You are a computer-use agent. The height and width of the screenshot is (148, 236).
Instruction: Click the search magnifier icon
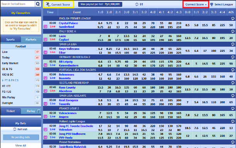point(38,4)
